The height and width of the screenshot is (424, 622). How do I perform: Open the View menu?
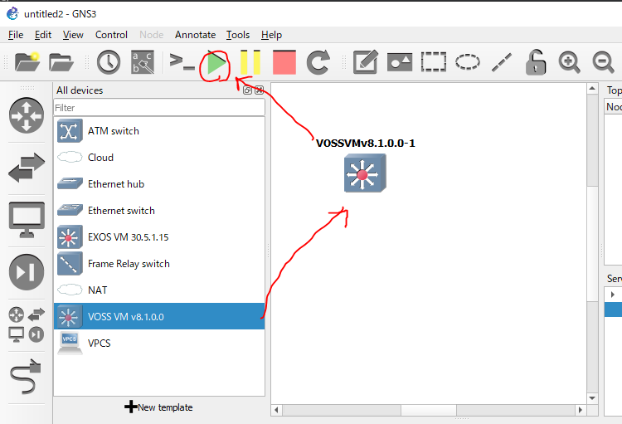73,35
